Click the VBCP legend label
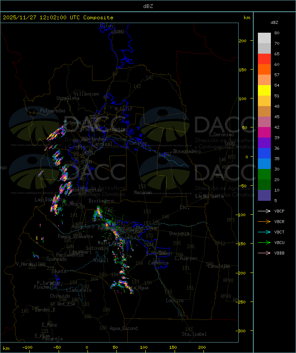Image resolution: width=296 pixels, height=353 pixels. 279,211
